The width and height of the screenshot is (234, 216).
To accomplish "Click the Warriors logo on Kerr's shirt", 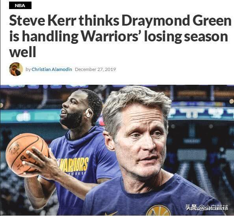I will (158, 210).
